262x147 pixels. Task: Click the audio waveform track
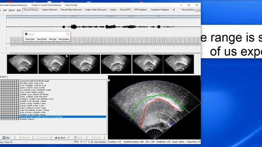click(104, 27)
